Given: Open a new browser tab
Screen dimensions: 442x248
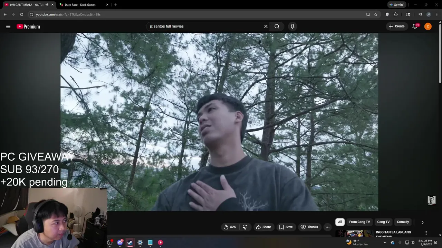Looking at the screenshot, I should pyautogui.click(x=115, y=5).
